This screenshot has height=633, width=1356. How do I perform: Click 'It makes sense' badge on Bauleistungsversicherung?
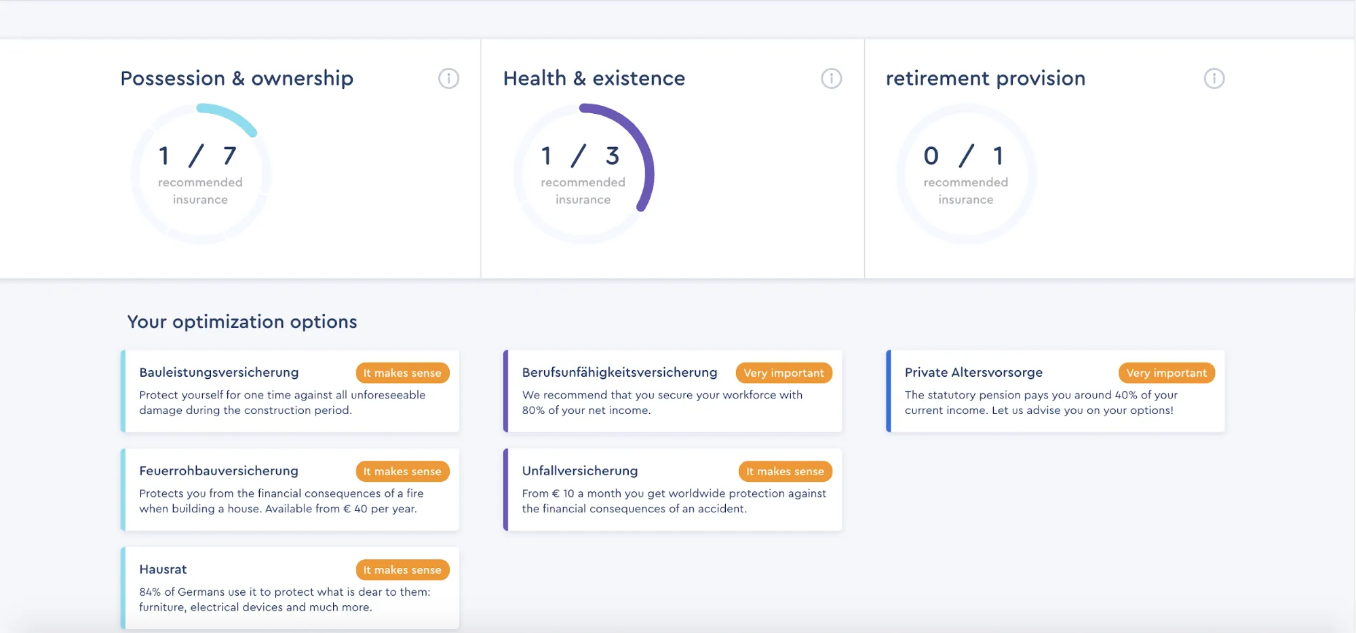(402, 373)
